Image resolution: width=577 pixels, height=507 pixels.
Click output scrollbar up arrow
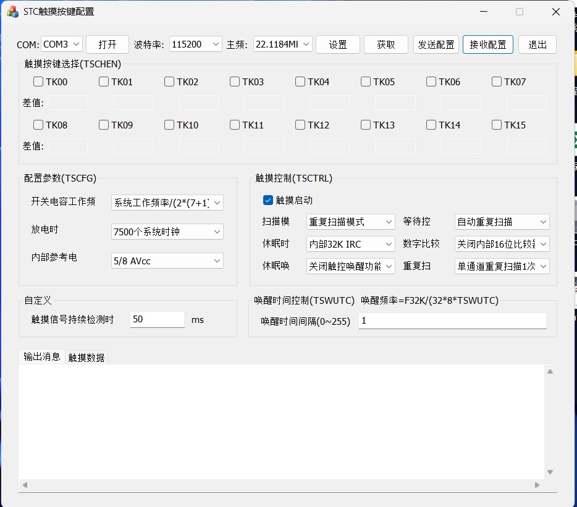pos(550,372)
